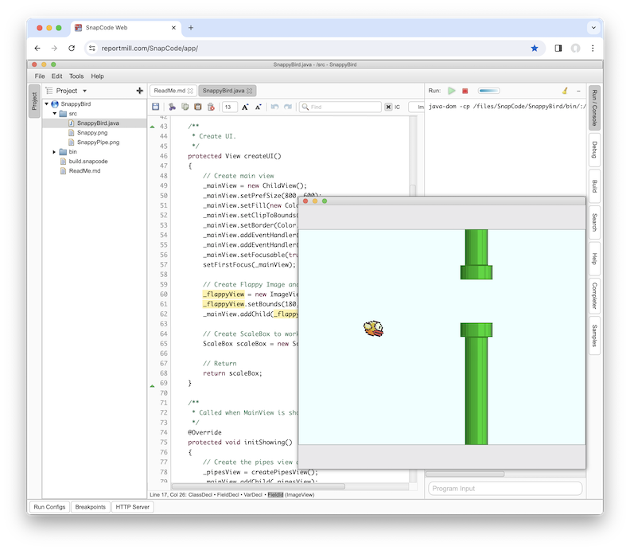Increase editor font size
Screen dimensions: 630x550
(x=245, y=107)
